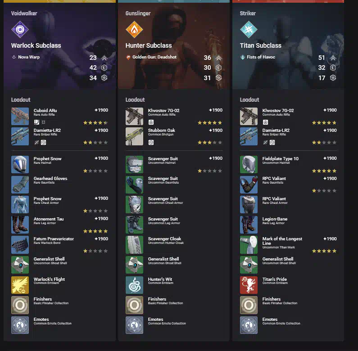Click the Scavenger Cloak item name
The height and width of the screenshot is (351, 358).
click(164, 239)
